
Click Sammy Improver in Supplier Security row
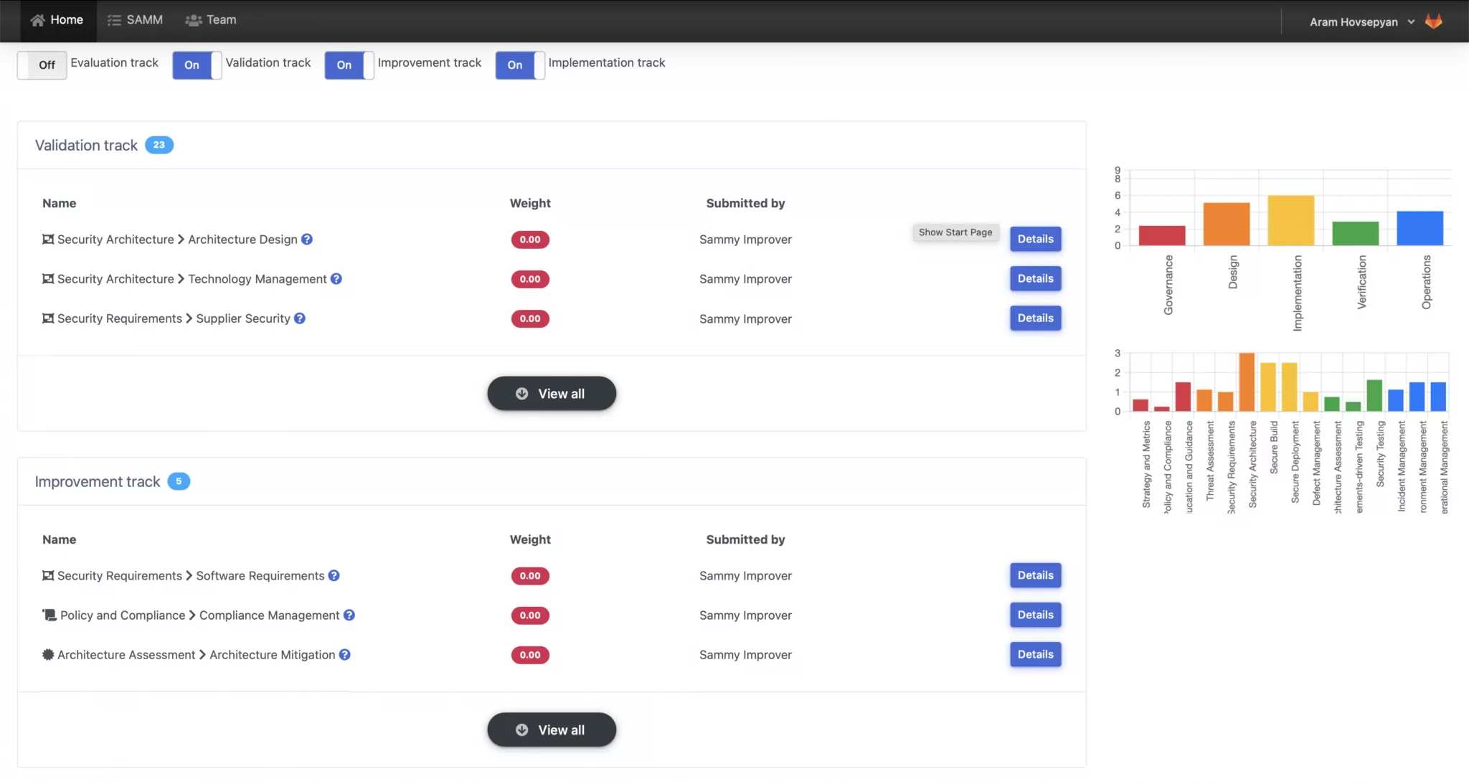coord(745,319)
